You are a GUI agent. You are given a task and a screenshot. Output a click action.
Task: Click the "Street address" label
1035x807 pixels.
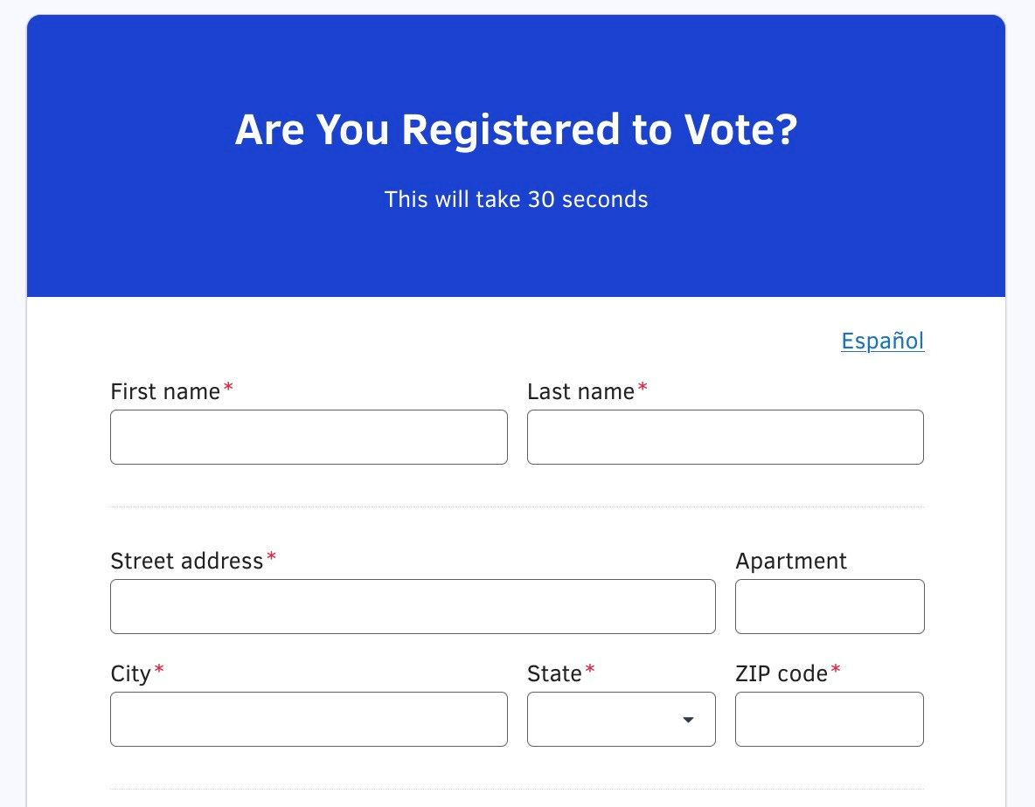pyautogui.click(x=186, y=561)
